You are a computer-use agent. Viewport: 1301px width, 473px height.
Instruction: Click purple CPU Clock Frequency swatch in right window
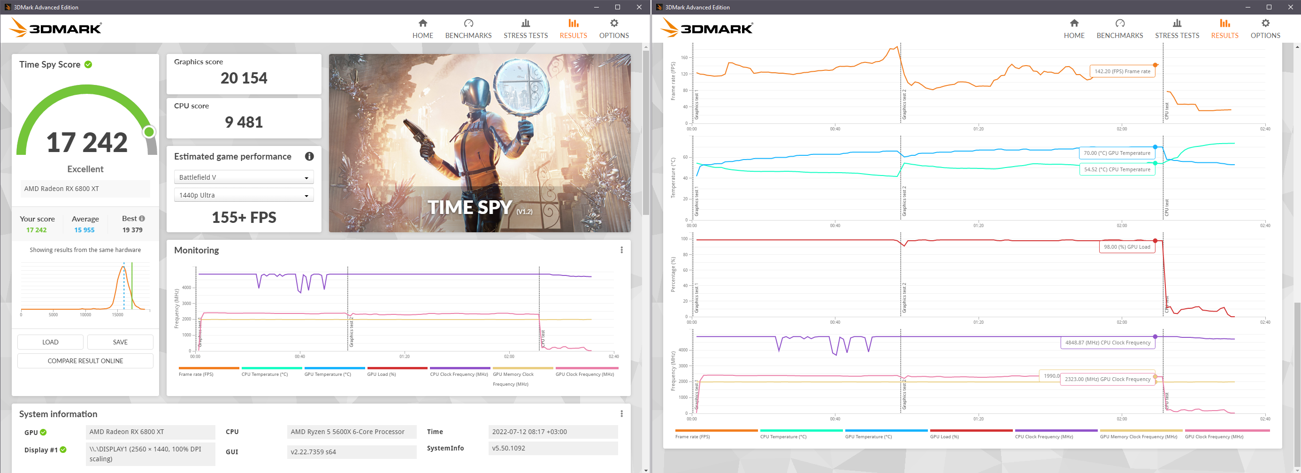[1056, 431]
